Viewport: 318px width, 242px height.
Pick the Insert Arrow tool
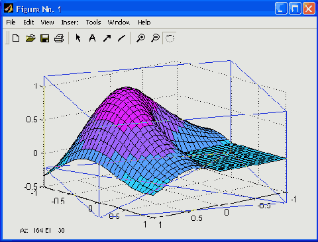coord(107,38)
